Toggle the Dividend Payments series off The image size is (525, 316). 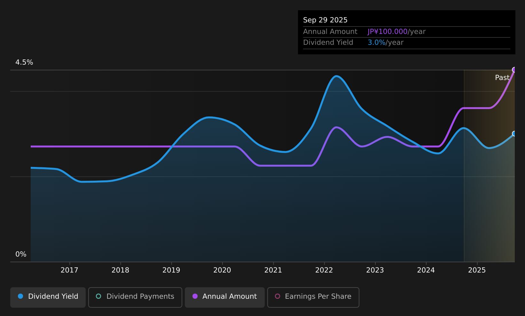point(135,297)
